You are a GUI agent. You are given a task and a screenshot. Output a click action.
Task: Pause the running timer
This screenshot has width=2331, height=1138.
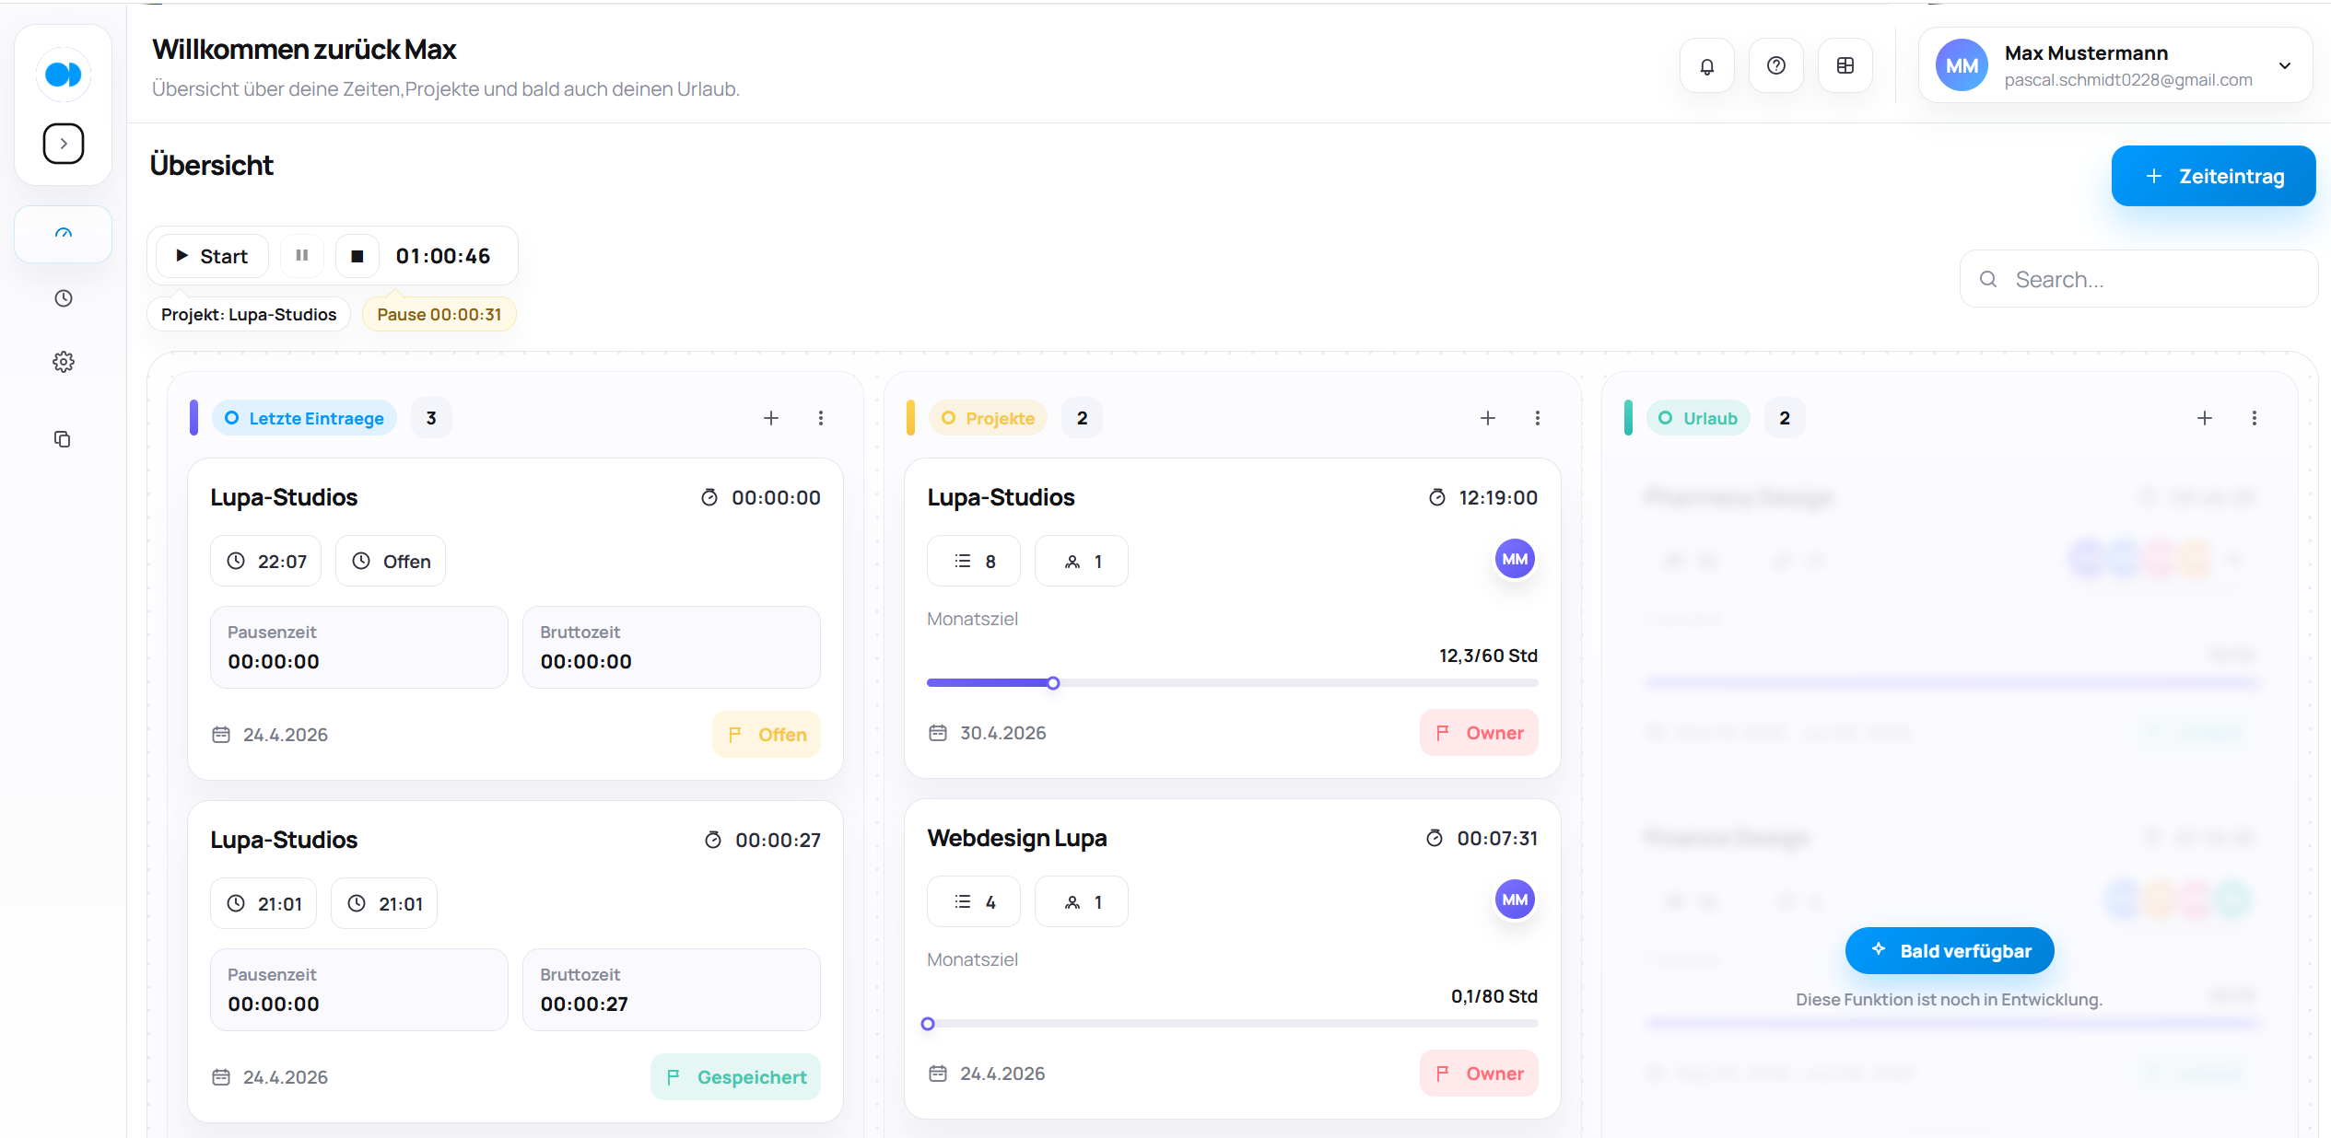[301, 256]
